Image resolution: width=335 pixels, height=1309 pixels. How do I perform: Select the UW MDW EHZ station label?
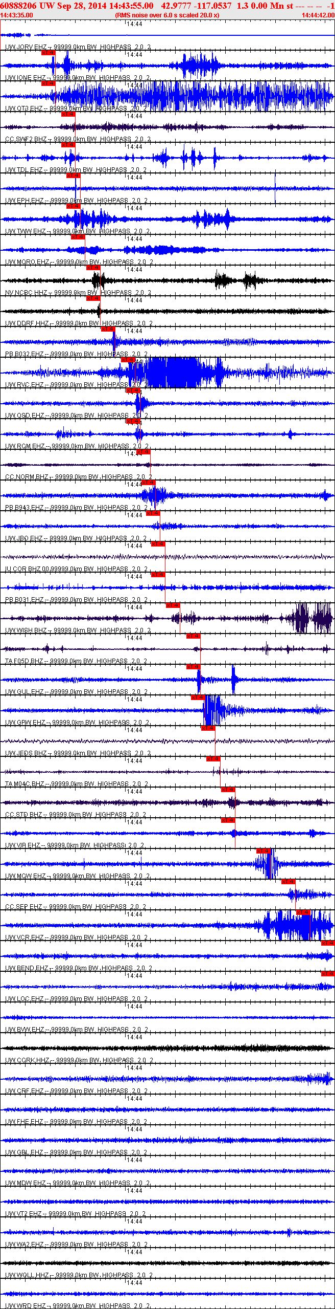click(x=78, y=1183)
